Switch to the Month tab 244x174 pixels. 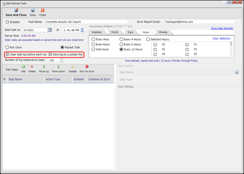click(x=115, y=32)
